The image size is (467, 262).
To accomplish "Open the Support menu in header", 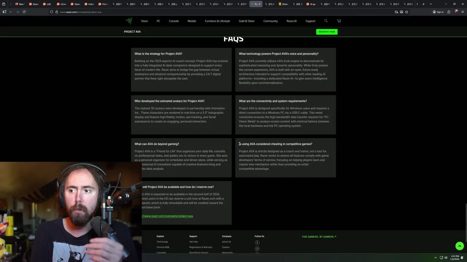I will point(310,21).
